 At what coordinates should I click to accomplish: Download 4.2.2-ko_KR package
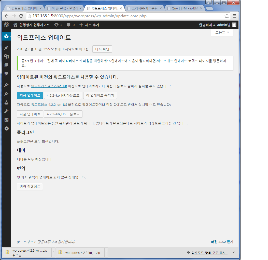point(63,96)
